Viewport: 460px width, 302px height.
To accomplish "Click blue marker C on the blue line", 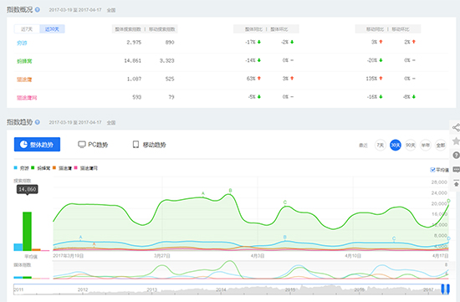I will (x=394, y=238).
